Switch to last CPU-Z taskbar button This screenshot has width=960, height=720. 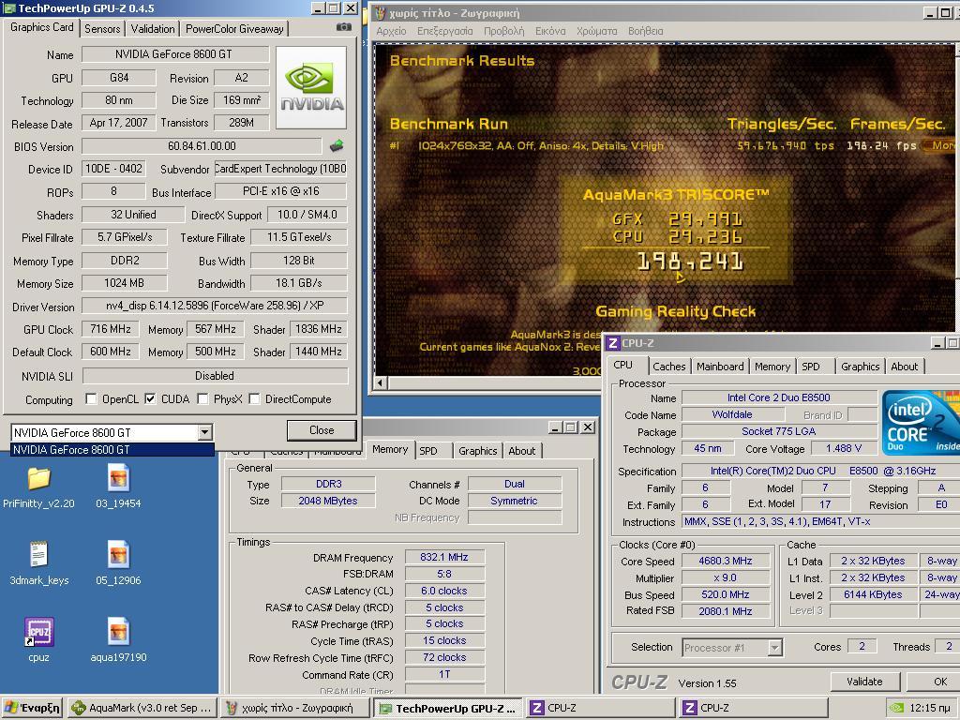[753, 708]
